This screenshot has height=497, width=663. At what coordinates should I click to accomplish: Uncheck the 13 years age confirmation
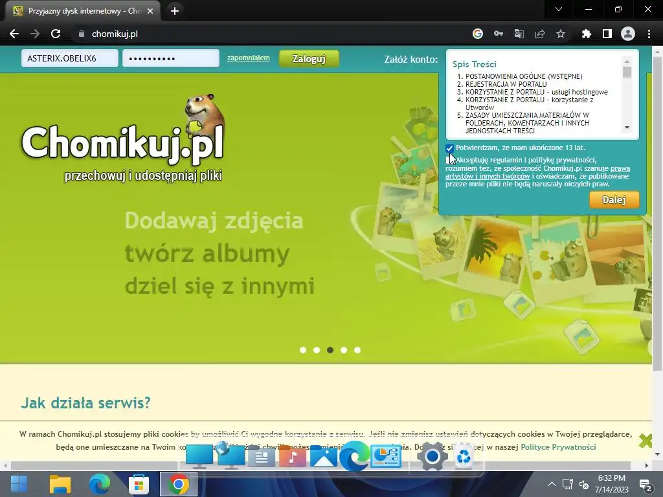click(449, 148)
